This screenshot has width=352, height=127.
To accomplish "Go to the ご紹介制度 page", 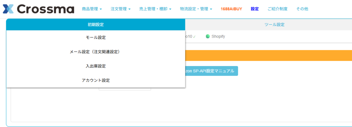I will point(277,9).
